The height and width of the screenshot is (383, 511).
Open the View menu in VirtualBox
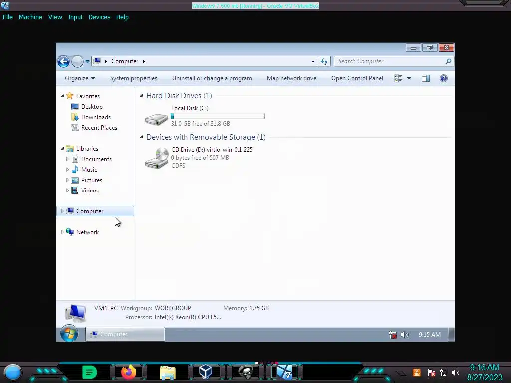[x=55, y=17]
